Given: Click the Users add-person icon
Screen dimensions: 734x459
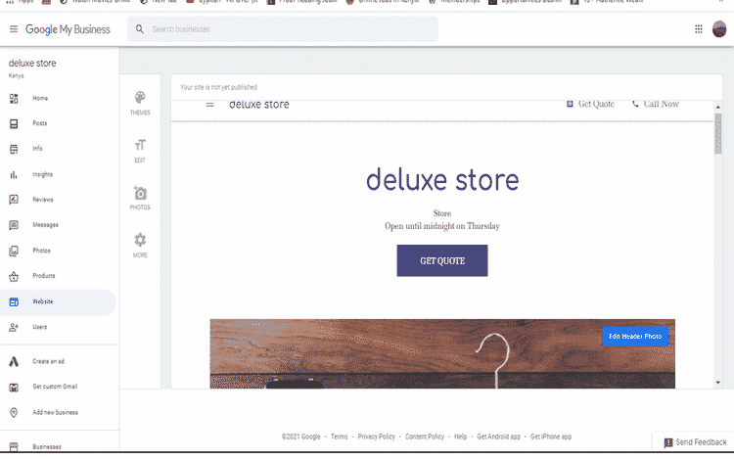Looking at the screenshot, I should 14,327.
